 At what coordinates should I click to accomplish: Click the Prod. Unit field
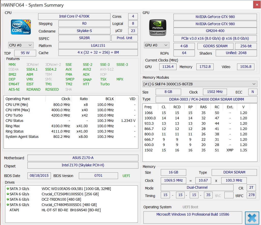click(x=124, y=38)
